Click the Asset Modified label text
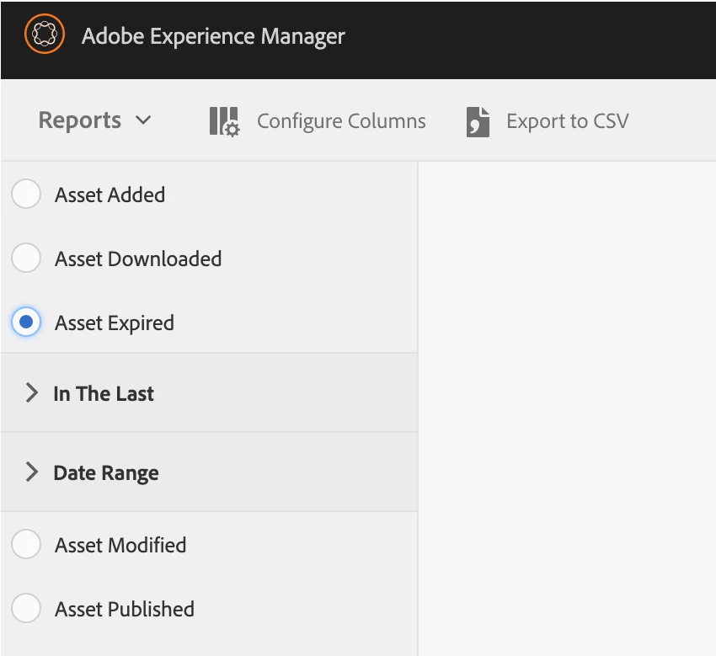Viewport: 716px width, 656px height. click(120, 545)
